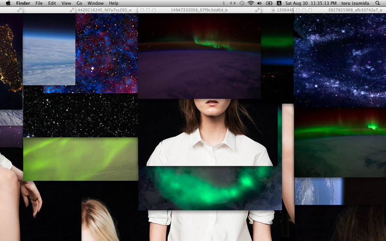Screen dimensions: 386x241
Task: Open the Window menu
Action: tap(96, 3)
